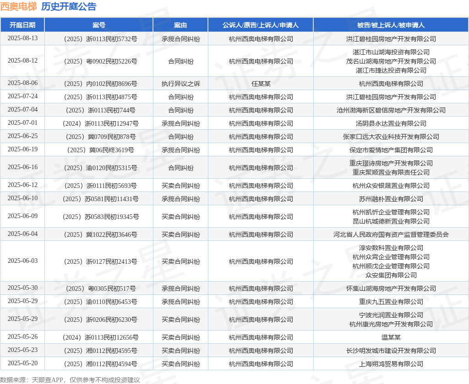Click case number (2025)苏0581民初11431号
The height and width of the screenshot is (384, 469).
100,199
